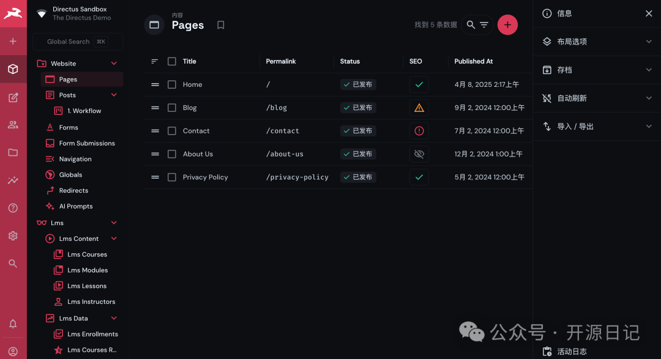Open the Globals collection

point(82,175)
